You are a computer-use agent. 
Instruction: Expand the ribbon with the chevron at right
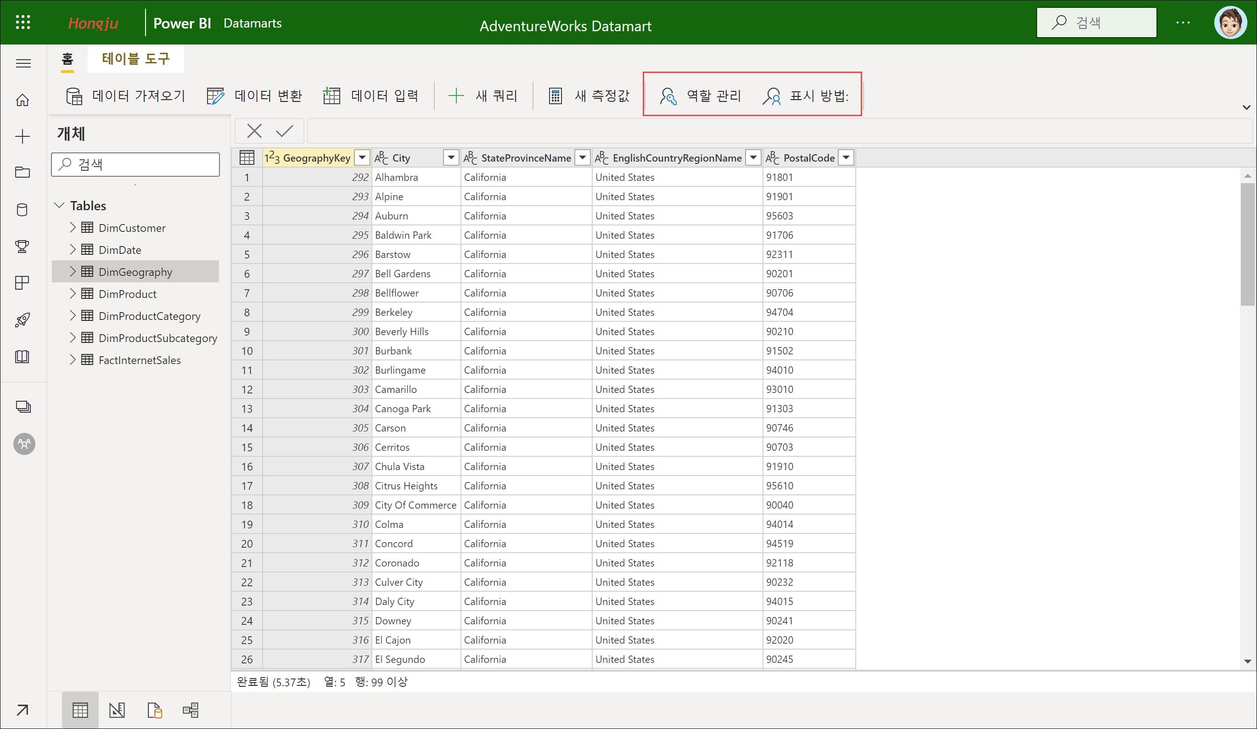pyautogui.click(x=1246, y=107)
